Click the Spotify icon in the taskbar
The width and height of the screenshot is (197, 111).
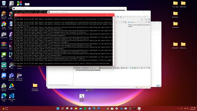85,109
